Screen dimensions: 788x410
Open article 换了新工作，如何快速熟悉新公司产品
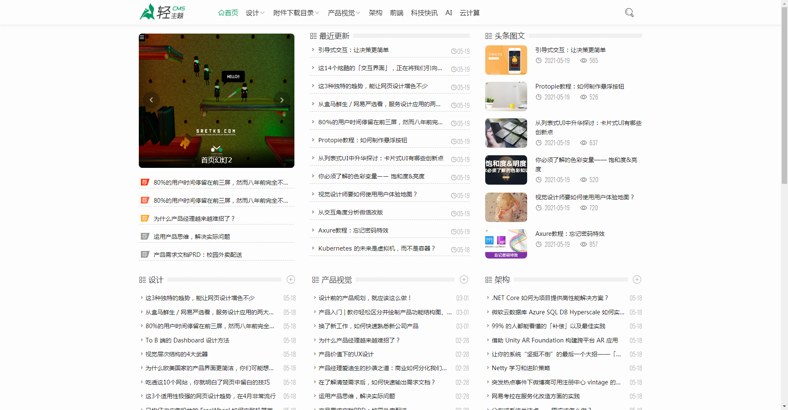click(368, 326)
